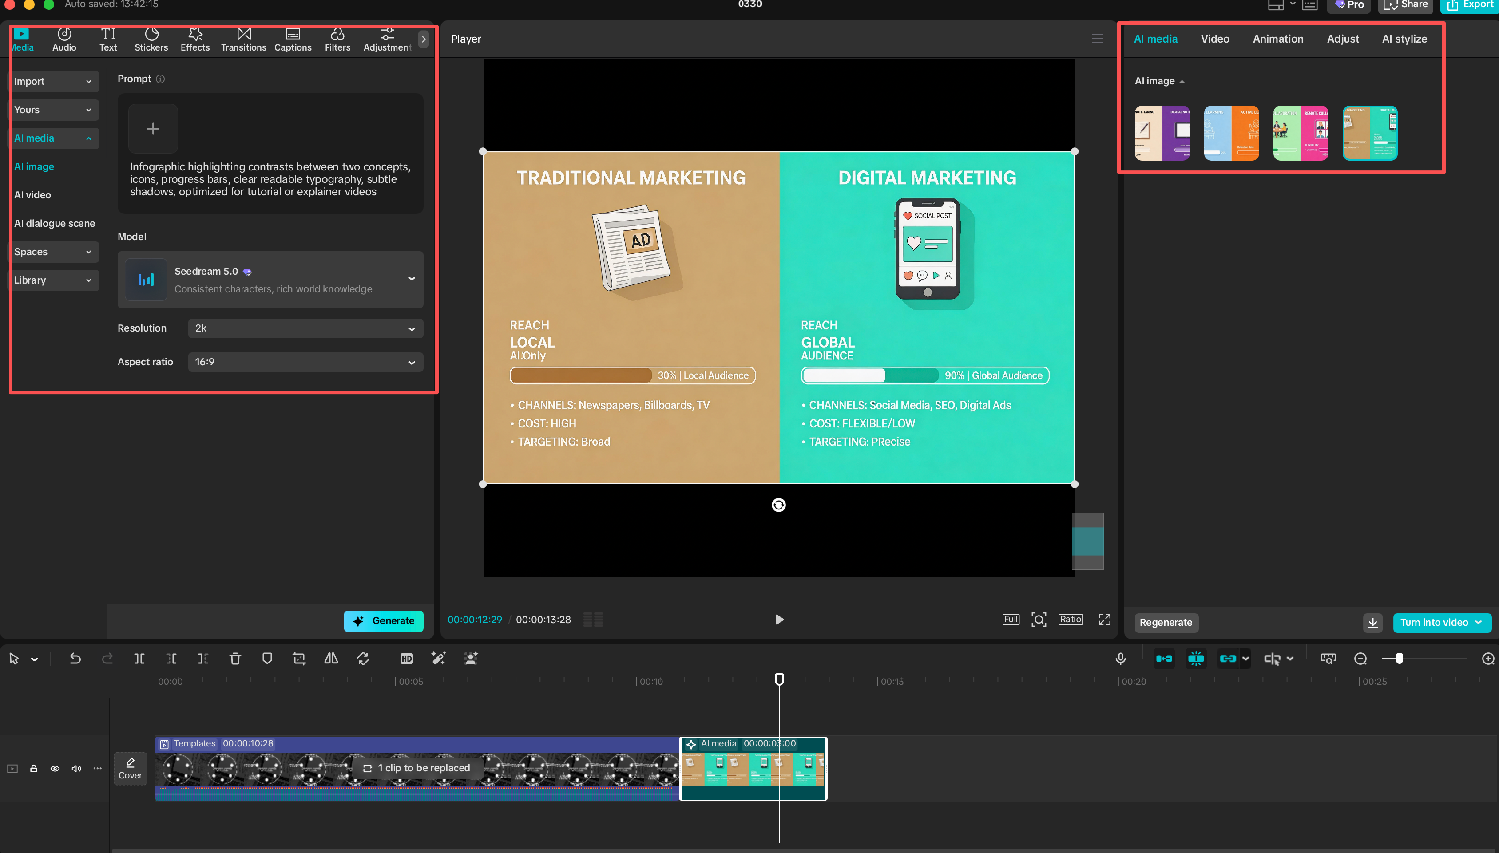Click the delete trash icon in timeline toolbar

point(235,659)
